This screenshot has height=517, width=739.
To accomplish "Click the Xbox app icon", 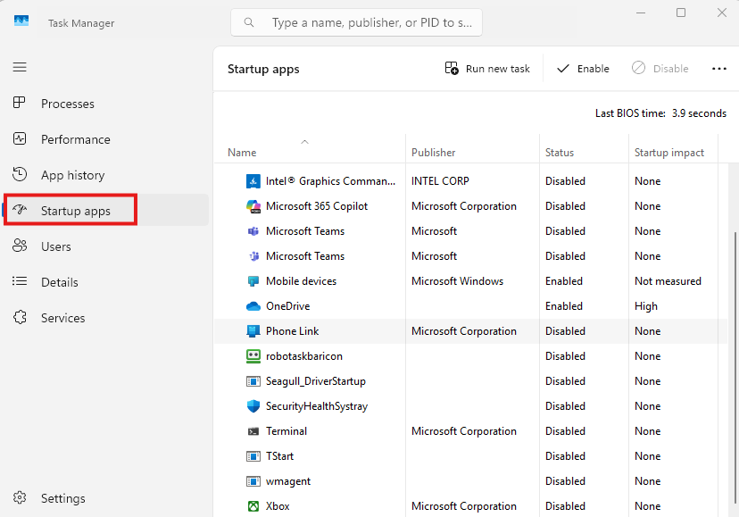I will [253, 506].
